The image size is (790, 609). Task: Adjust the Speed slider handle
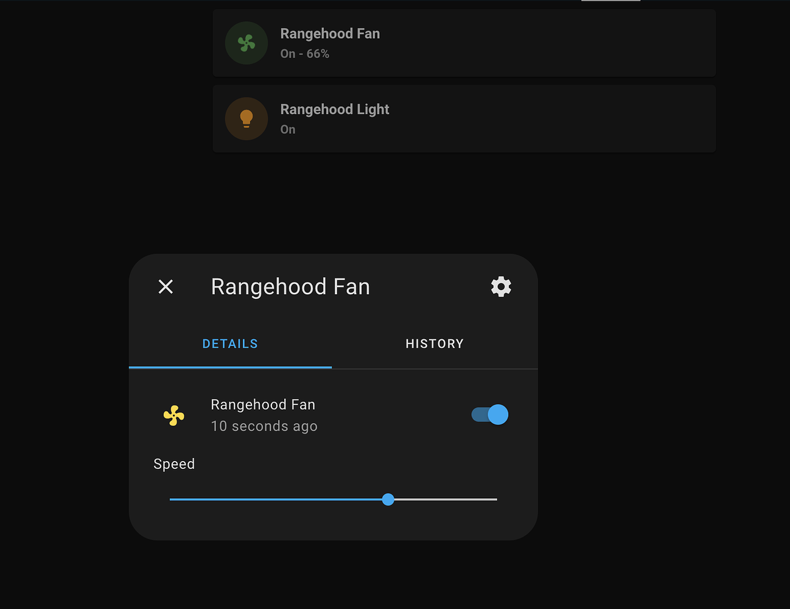[x=388, y=499]
